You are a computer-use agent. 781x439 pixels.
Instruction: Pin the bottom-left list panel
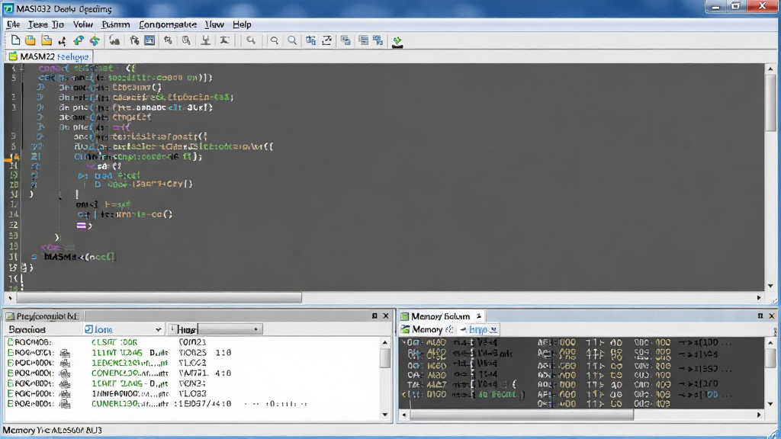point(374,316)
